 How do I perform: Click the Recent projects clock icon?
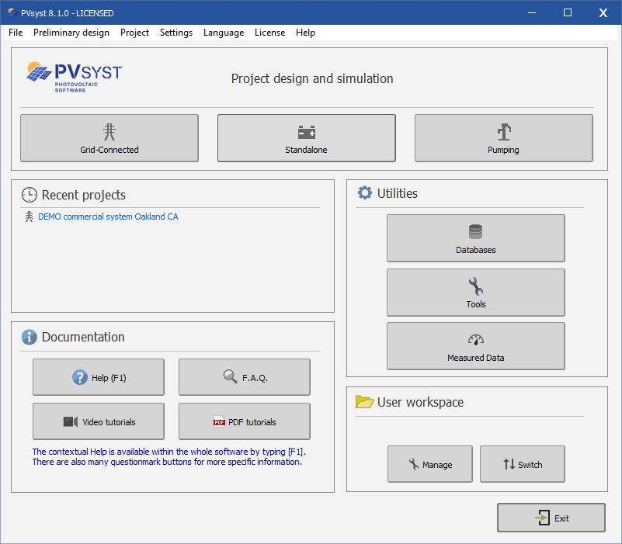(30, 195)
